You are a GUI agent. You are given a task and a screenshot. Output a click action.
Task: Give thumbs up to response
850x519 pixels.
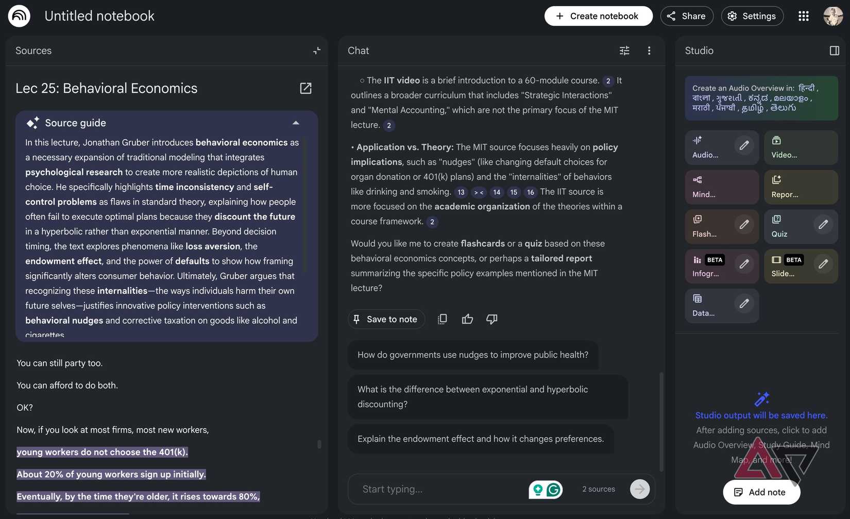click(467, 319)
